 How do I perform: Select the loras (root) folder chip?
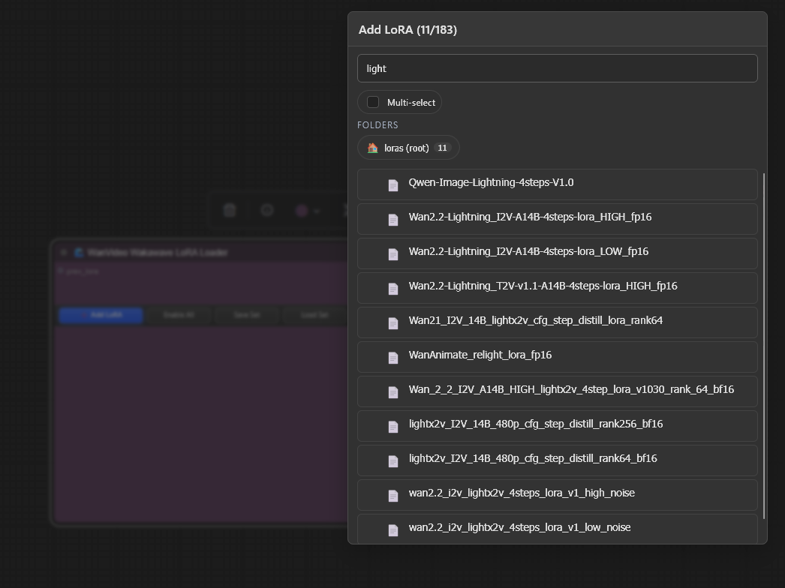tap(408, 148)
